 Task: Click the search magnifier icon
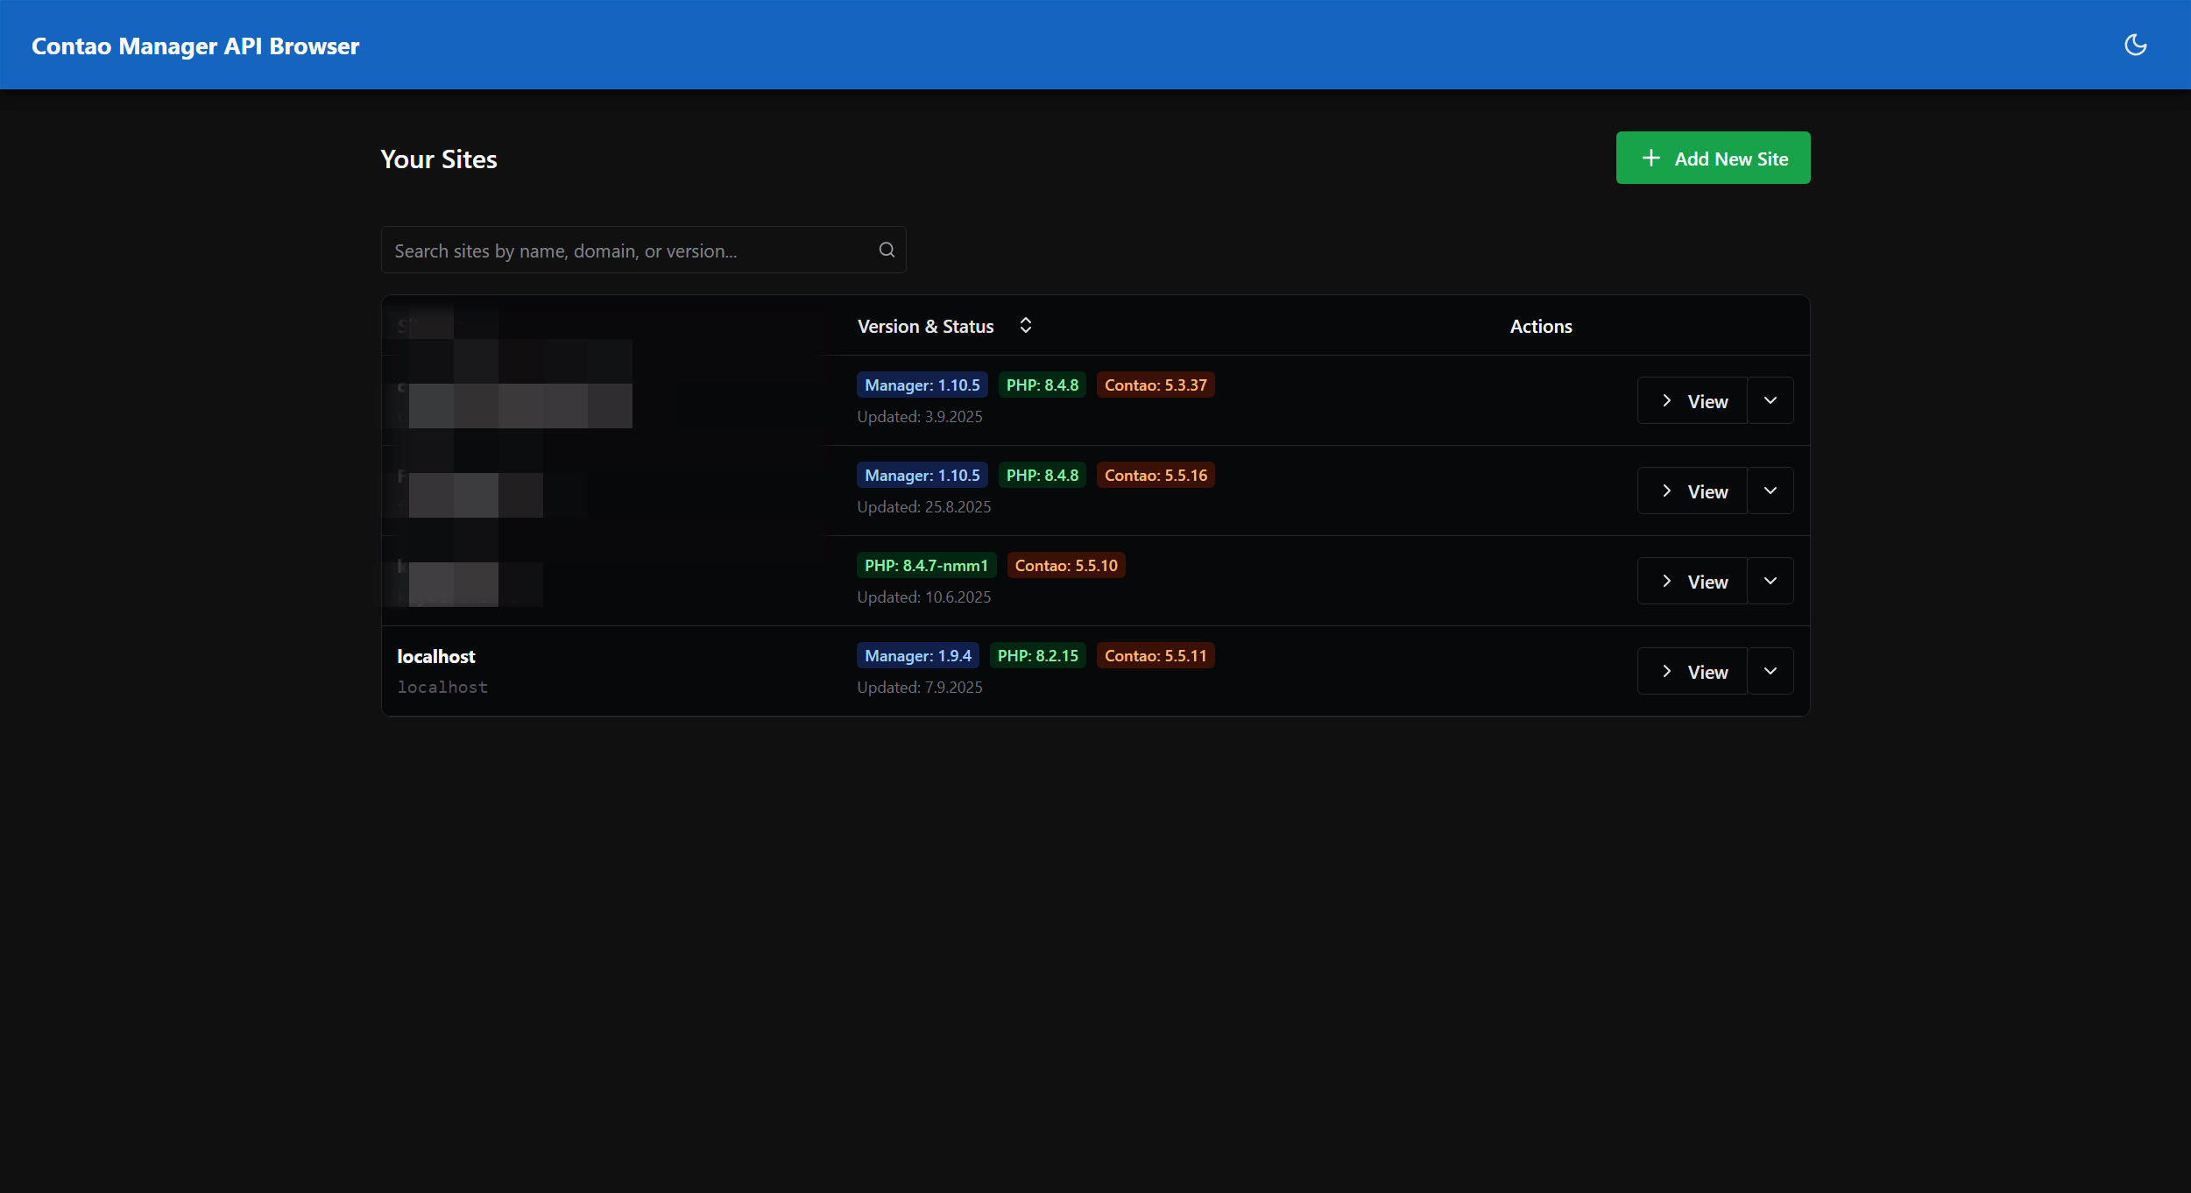point(886,250)
